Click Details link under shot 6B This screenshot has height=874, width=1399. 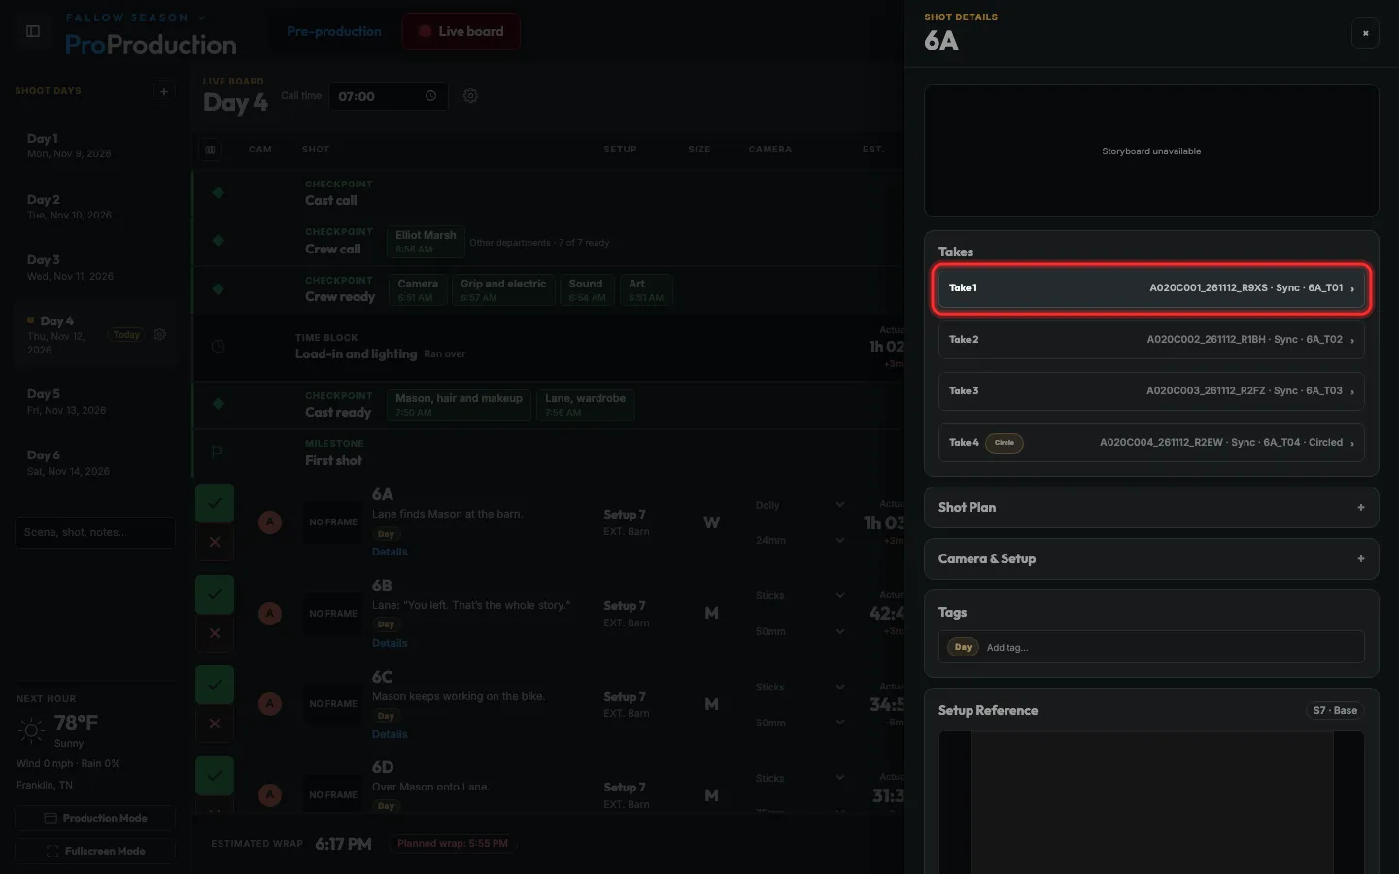[390, 643]
